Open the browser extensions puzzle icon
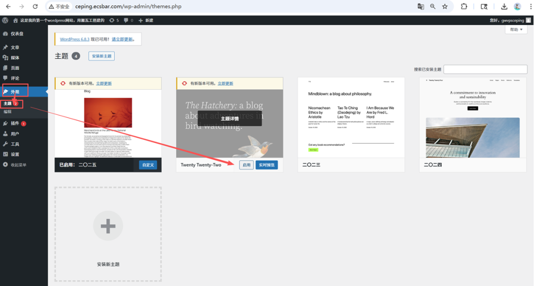The image size is (534, 286). pyautogui.click(x=464, y=7)
